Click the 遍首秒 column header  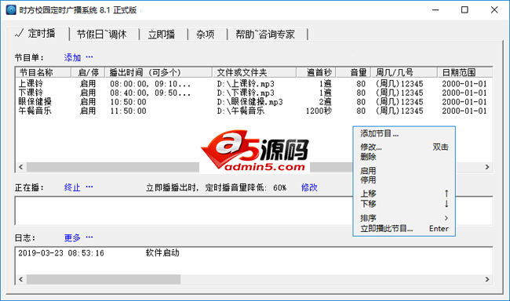tap(316, 72)
